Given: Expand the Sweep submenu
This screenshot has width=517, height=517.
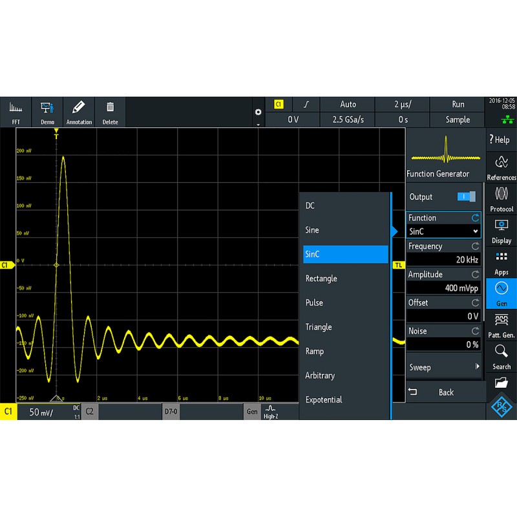Looking at the screenshot, I should (443, 366).
